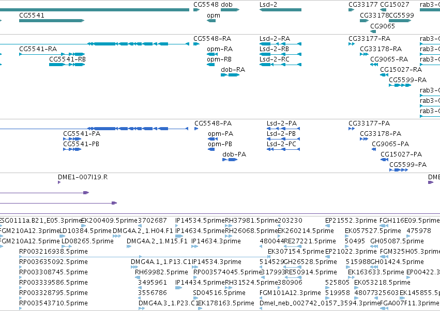Click the CG9065 gene label
This screenshot has width=440, height=311.
(383, 26)
